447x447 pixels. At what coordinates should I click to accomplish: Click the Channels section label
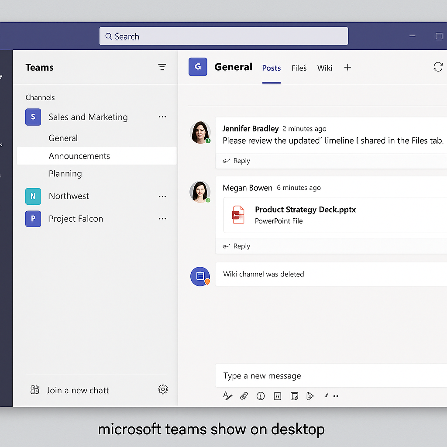coord(40,97)
